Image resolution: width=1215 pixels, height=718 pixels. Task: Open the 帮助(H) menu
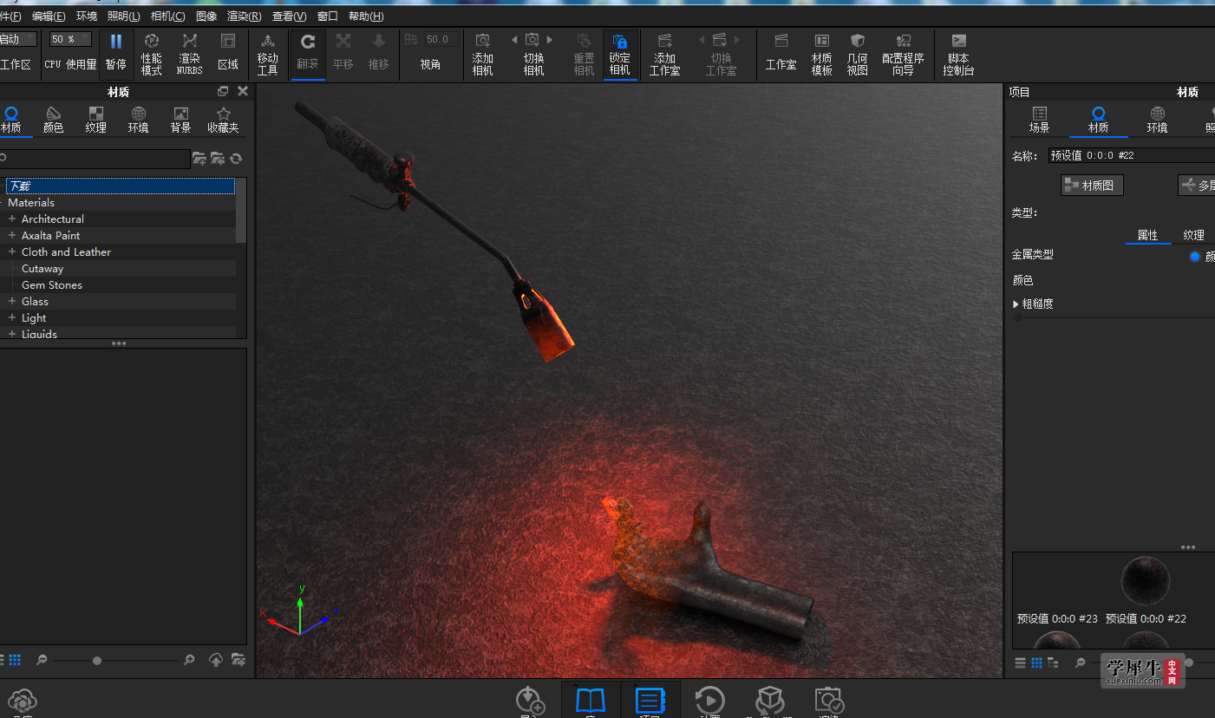tap(366, 16)
